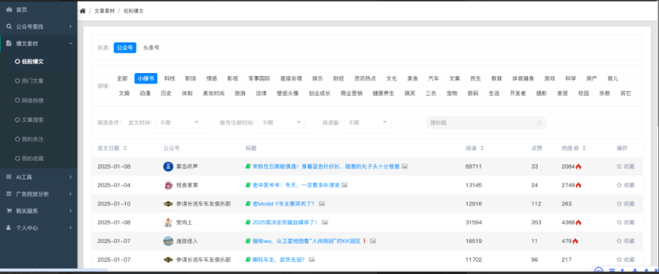Select 低粉爆文 in the sidebar
Viewport: 659px width, 274px height.
click(x=32, y=62)
